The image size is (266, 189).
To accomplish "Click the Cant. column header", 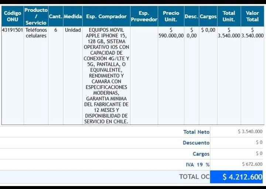I will (55, 17).
